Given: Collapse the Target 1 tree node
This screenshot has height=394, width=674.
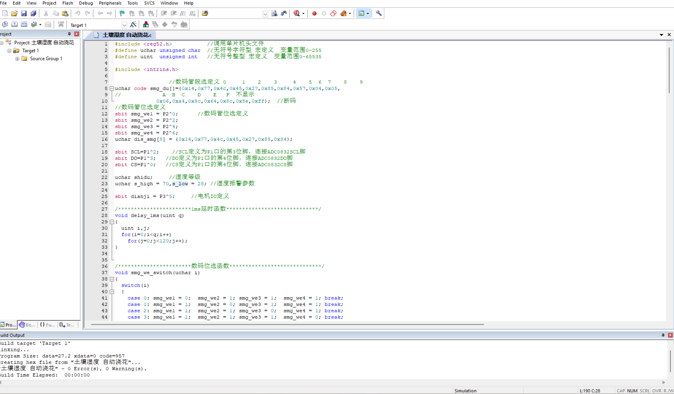Looking at the screenshot, I should click(x=9, y=51).
